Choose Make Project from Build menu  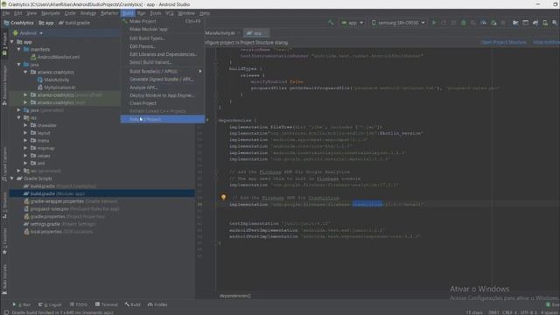tap(163, 21)
